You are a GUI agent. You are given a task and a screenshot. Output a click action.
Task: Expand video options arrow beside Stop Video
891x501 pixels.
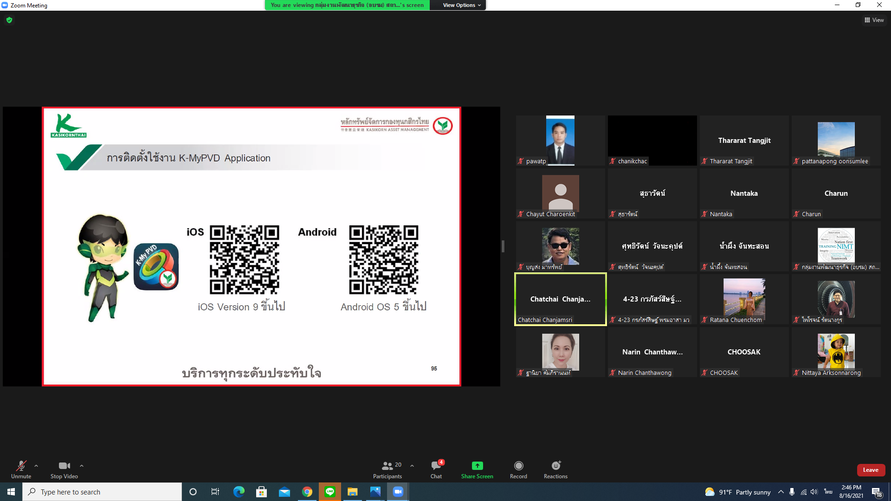click(82, 465)
